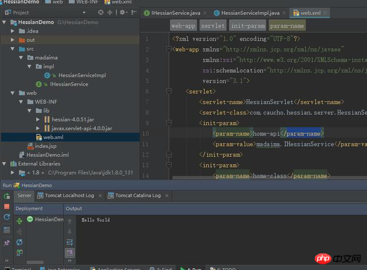Click the scroll-to-source target icon in Project panel

click(101, 12)
